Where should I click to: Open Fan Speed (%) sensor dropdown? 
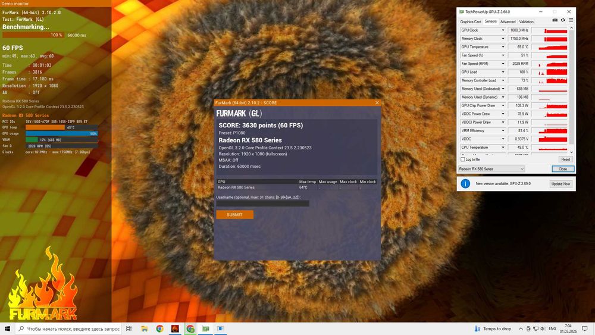click(503, 55)
